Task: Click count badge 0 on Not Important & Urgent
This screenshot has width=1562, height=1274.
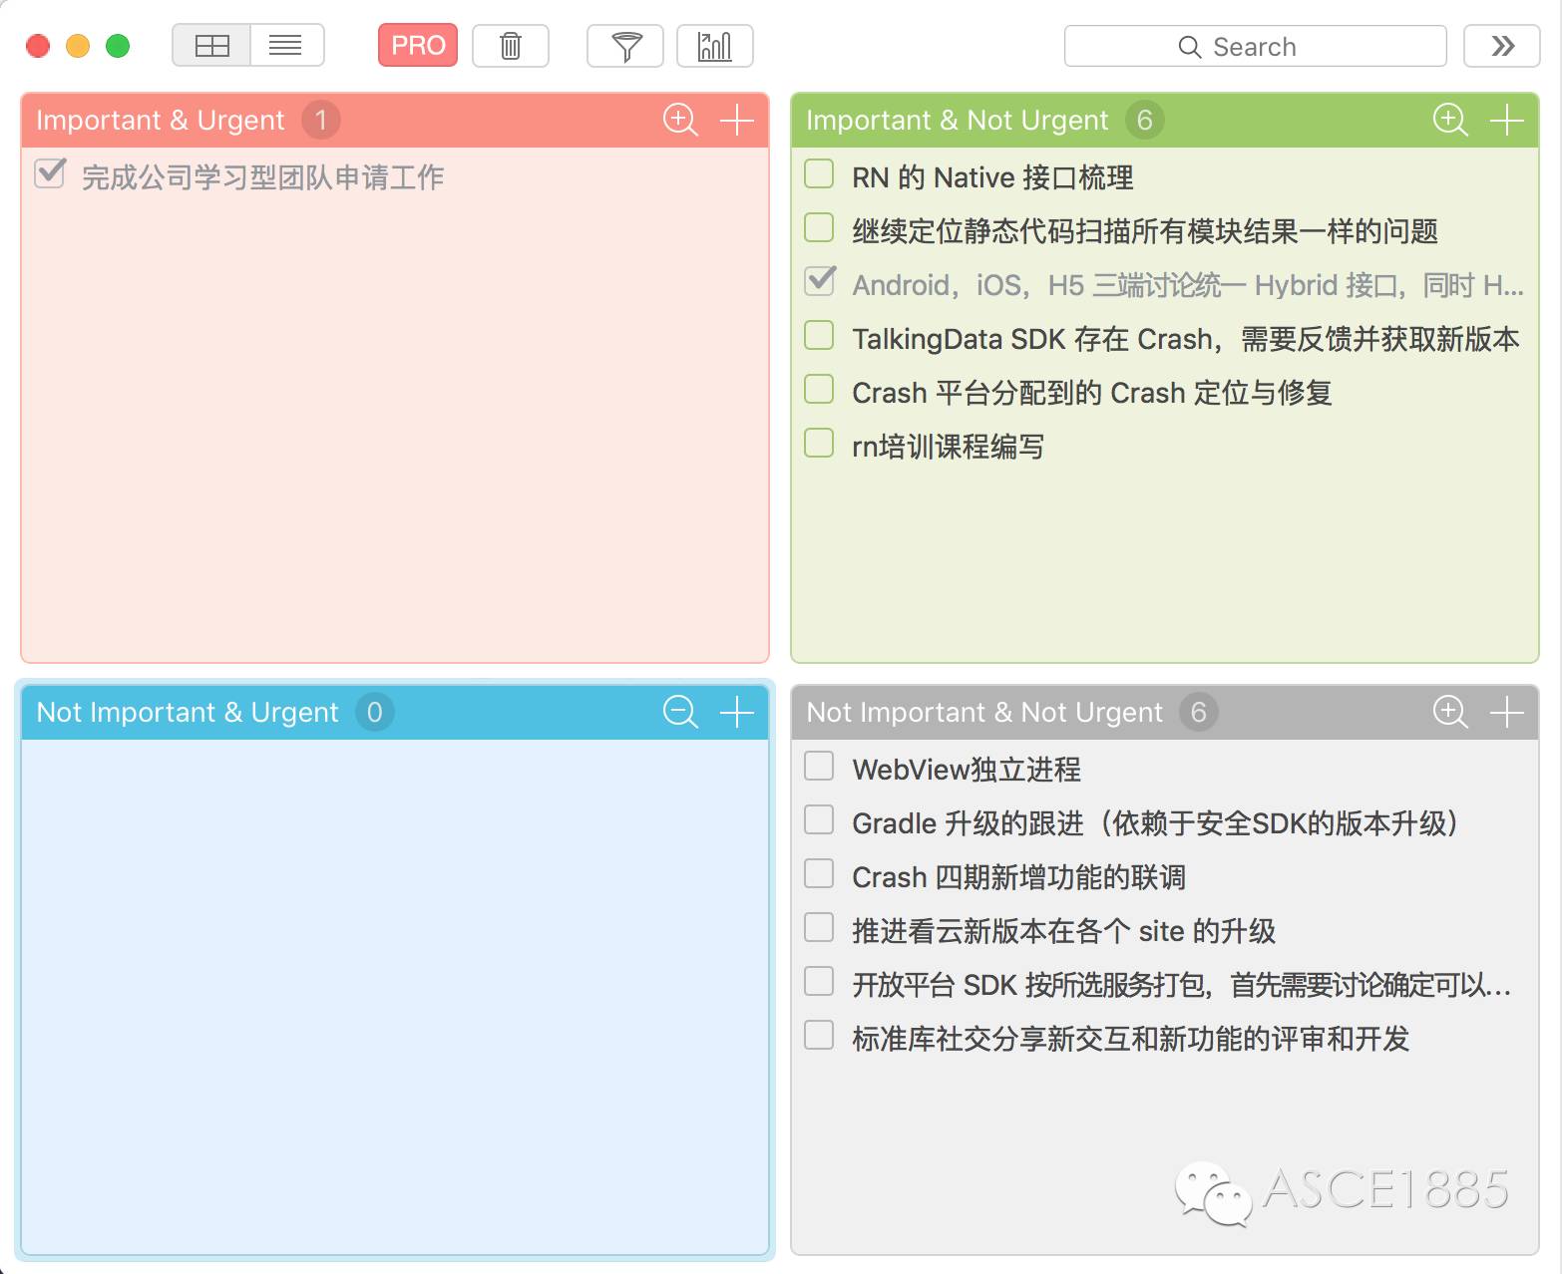Action: 375,713
